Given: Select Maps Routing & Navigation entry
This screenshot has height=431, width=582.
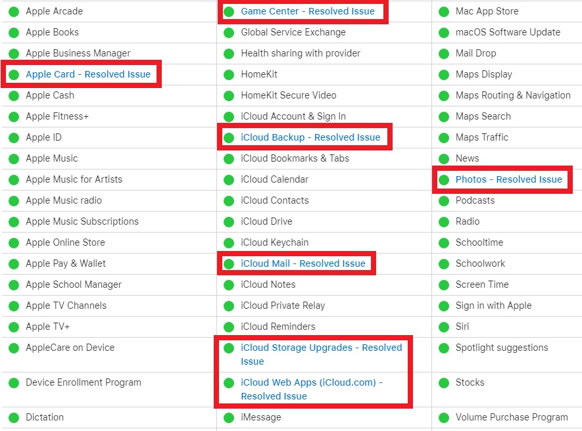Looking at the screenshot, I should 513,95.
